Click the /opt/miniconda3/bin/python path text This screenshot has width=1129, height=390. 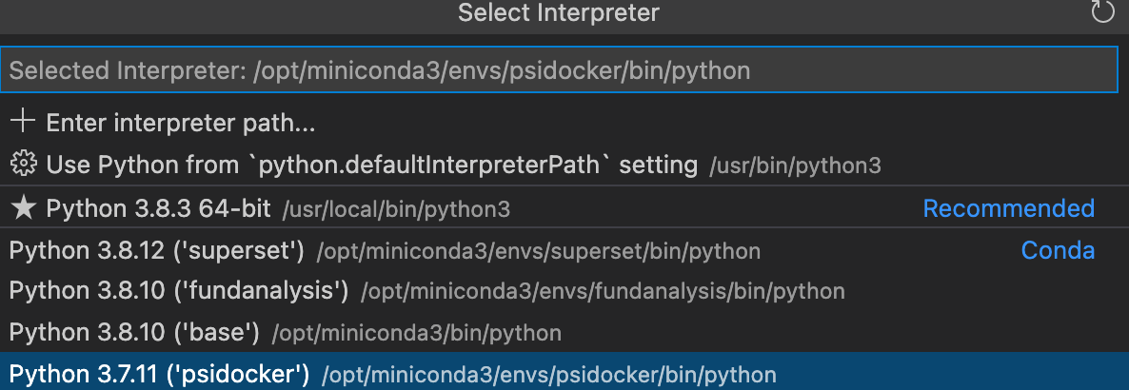click(x=416, y=334)
